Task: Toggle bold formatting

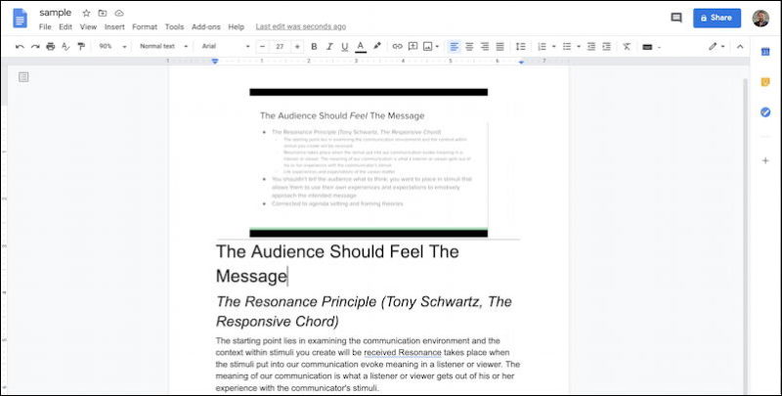Action: [314, 46]
